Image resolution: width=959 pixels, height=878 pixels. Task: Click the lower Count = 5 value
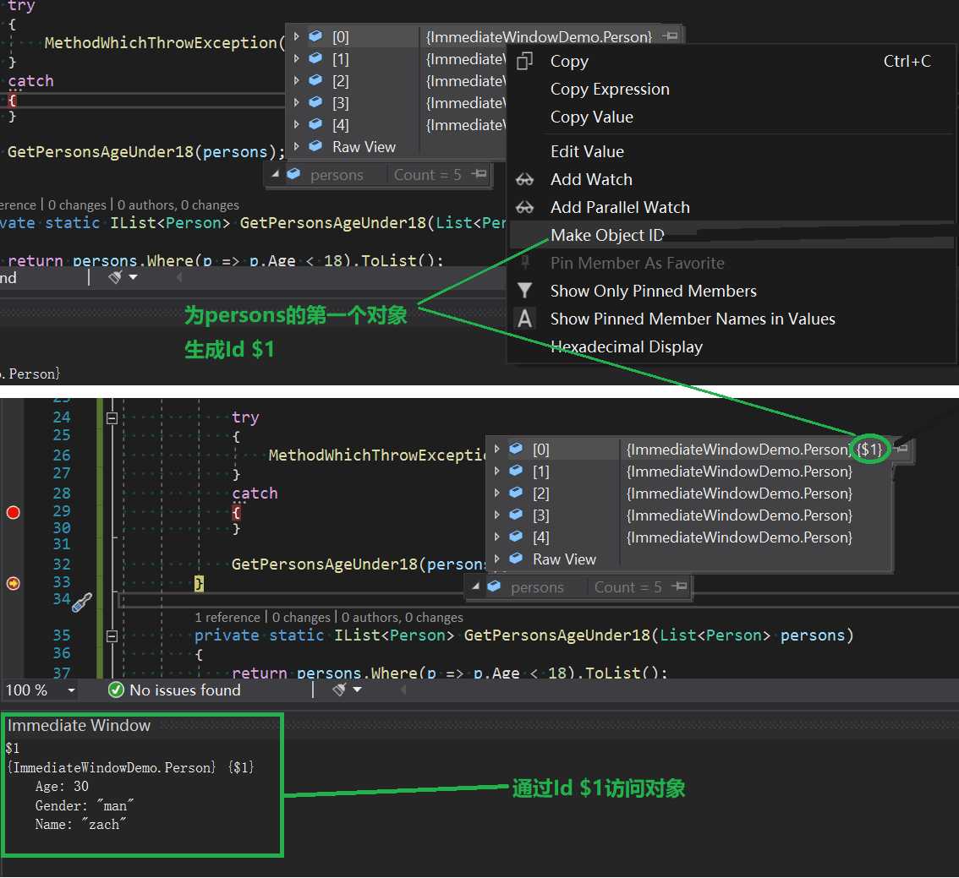(628, 587)
